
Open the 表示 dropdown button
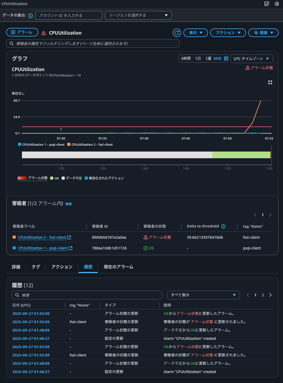coord(195,33)
